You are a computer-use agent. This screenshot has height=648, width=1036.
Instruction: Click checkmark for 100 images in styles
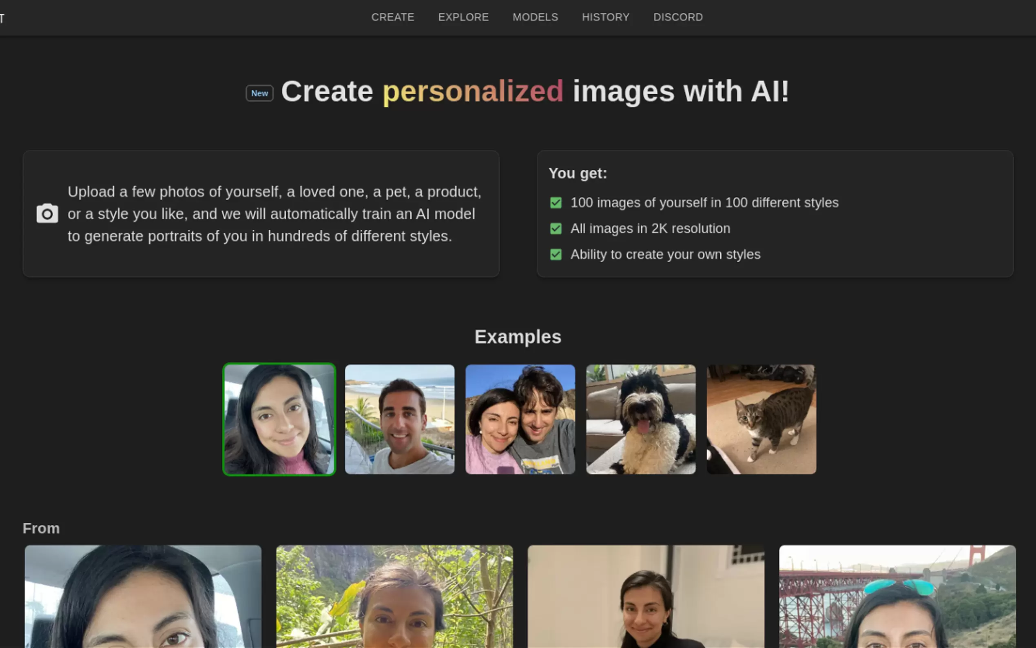click(556, 203)
